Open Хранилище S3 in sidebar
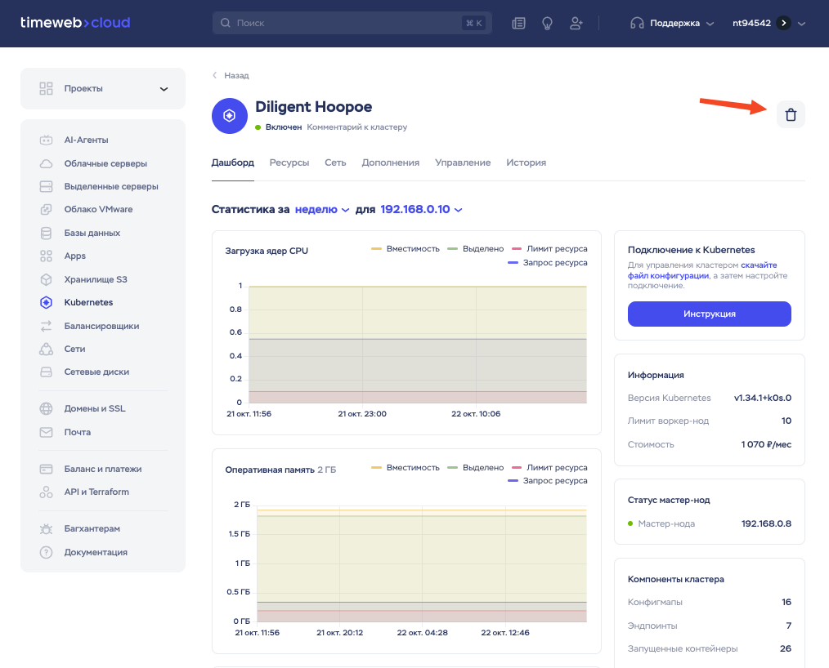829x668 pixels. tap(95, 279)
